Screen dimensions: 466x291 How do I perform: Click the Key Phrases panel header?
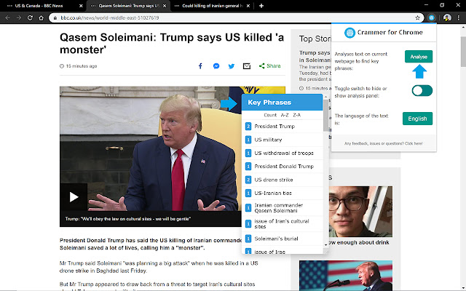point(282,103)
